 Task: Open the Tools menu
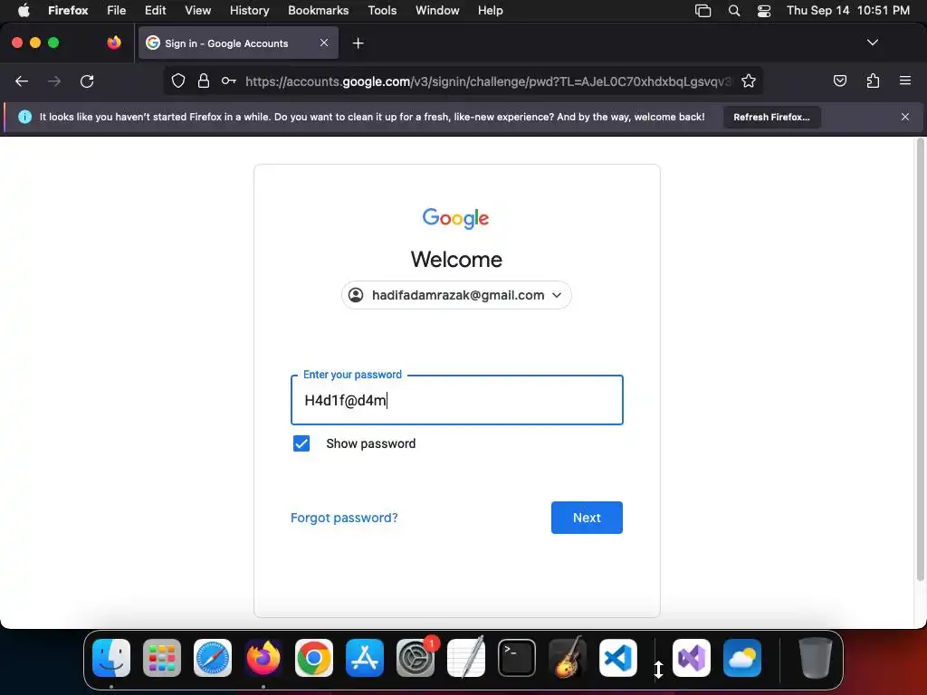tap(382, 10)
